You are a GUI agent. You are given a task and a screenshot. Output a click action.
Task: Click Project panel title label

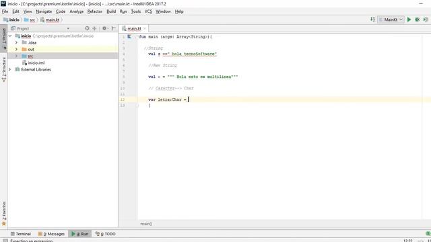(x=23, y=28)
